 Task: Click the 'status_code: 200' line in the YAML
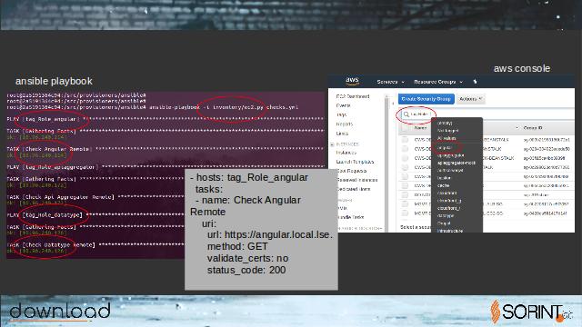click(x=246, y=271)
